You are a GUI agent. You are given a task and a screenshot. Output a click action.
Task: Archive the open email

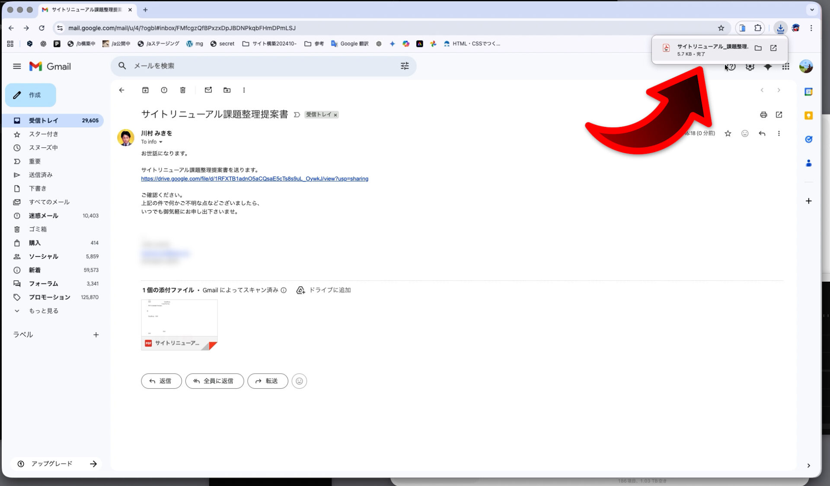coord(145,90)
